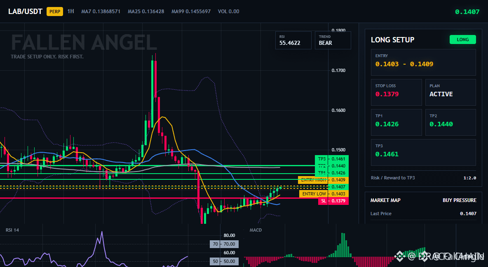Click the green TP2 0.1440 tag on the price axis
The height and width of the screenshot is (267, 488).
click(x=332, y=166)
